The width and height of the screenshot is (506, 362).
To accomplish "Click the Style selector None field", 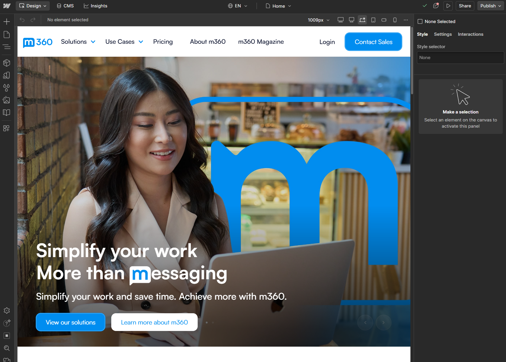I will point(460,58).
